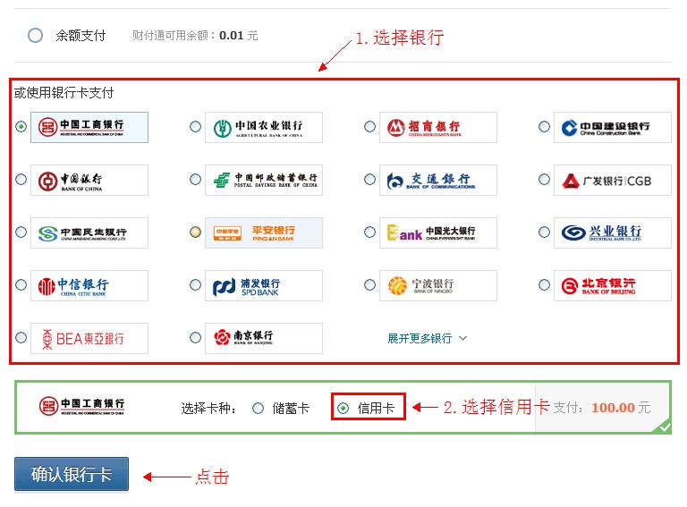Choose the 兴业银行 logo card

[613, 232]
